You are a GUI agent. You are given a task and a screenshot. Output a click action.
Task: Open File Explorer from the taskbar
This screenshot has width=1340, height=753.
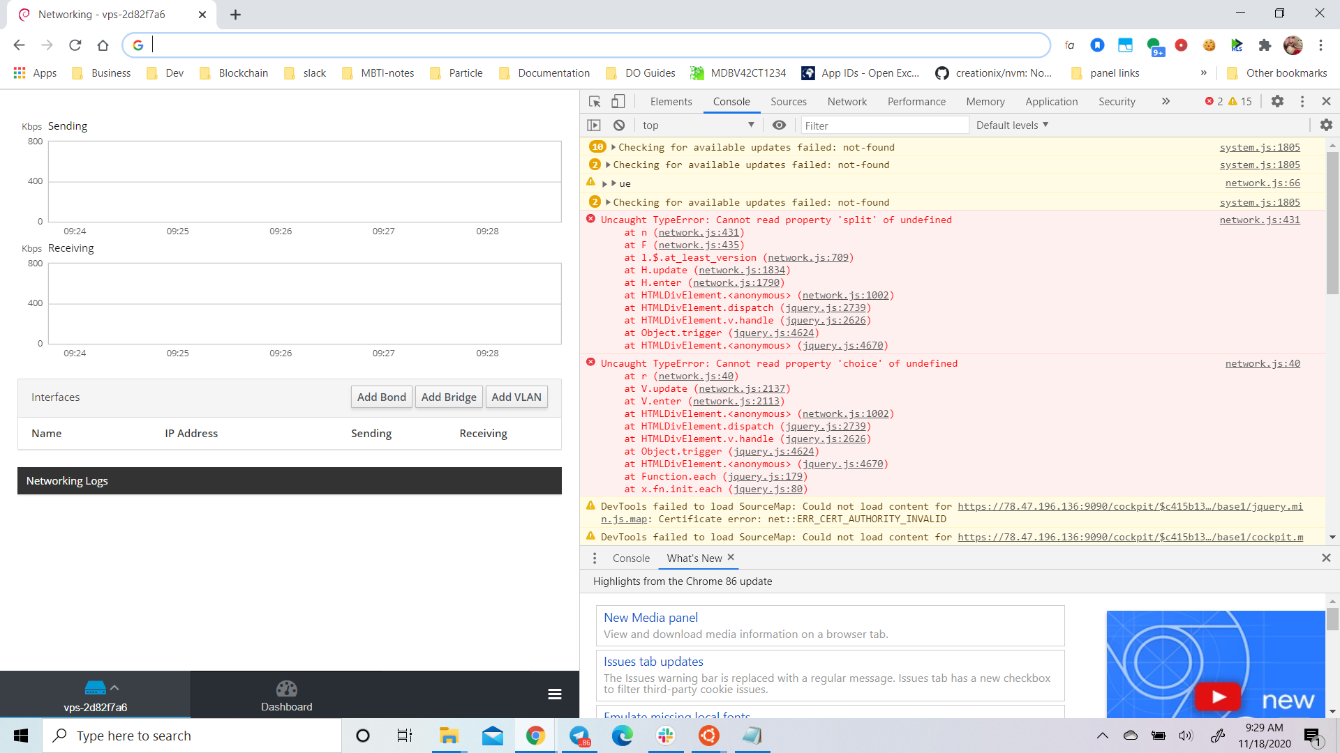coord(448,736)
